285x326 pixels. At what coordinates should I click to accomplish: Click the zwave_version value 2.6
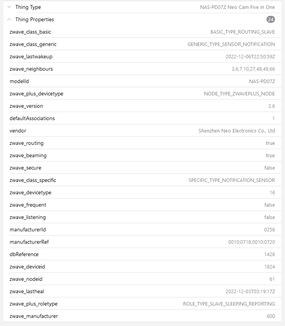(272, 106)
